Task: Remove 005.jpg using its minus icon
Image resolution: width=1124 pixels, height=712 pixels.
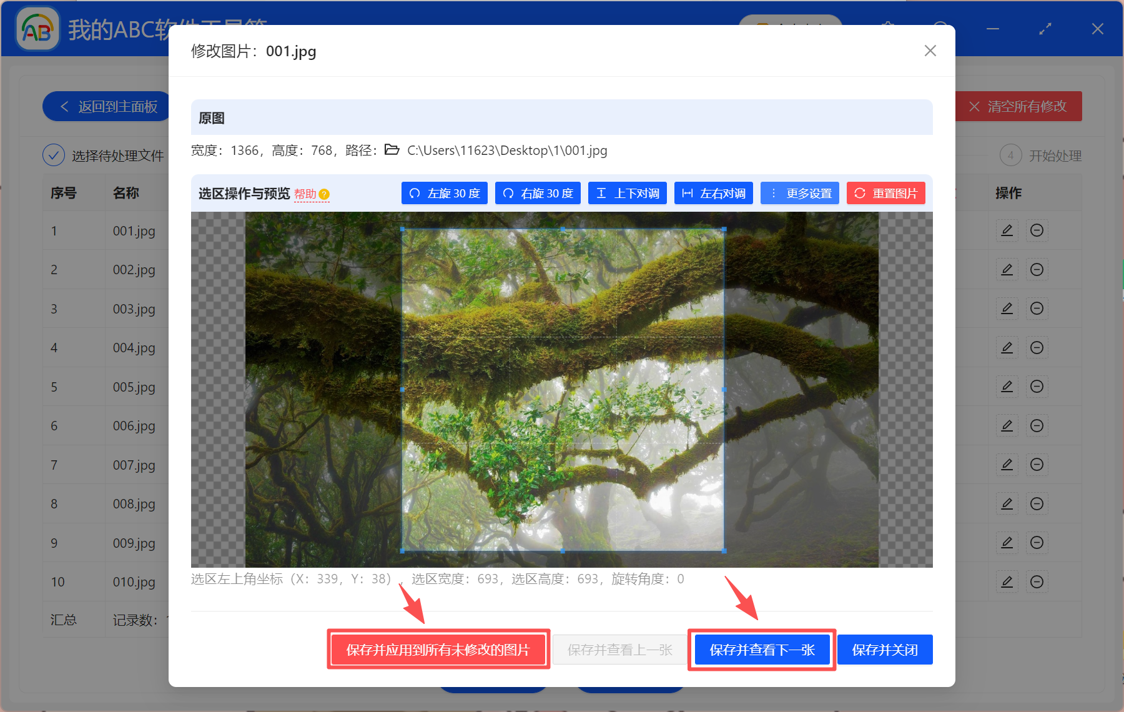Action: tap(1037, 386)
